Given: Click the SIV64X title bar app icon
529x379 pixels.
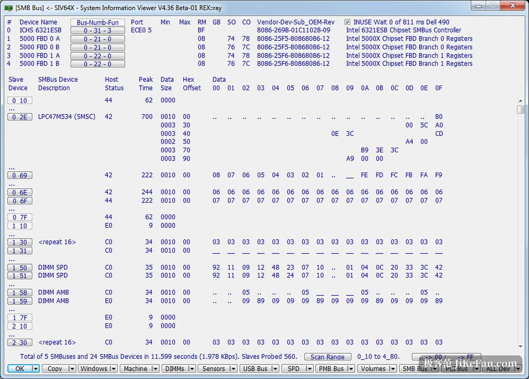Looking at the screenshot, I should click(8, 7).
